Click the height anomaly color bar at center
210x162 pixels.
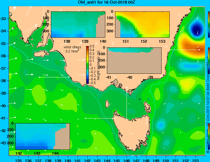pos(87,65)
